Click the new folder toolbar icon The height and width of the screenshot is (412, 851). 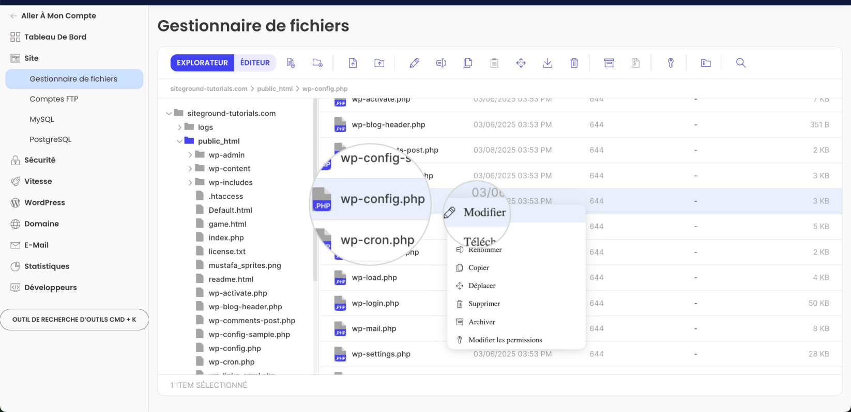point(317,63)
